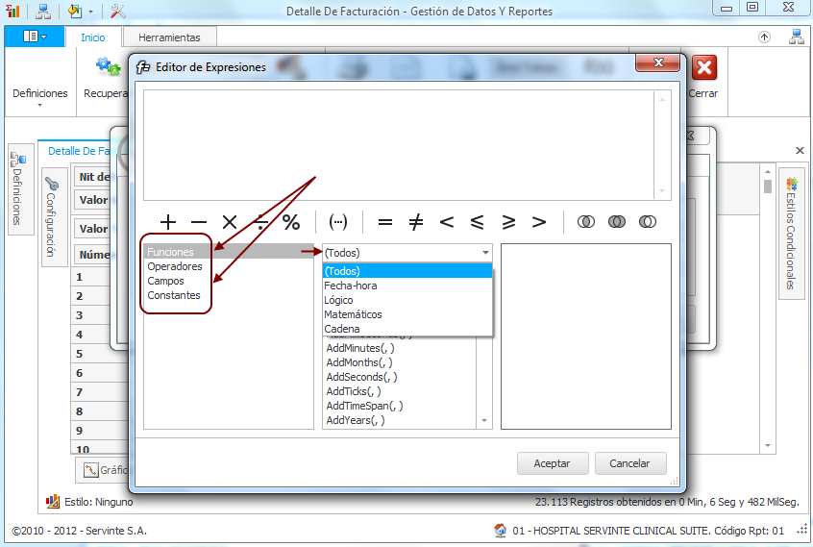Image resolution: width=813 pixels, height=547 pixels.
Task: Select Campos in the category list
Action: (x=166, y=281)
